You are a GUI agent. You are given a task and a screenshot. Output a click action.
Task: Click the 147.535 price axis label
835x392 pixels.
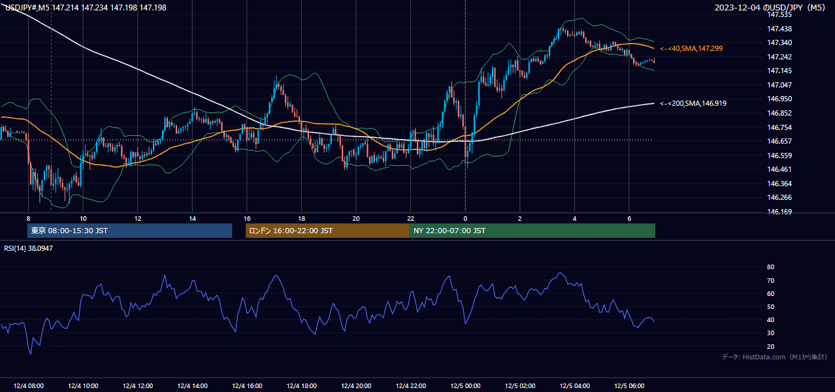[779, 14]
